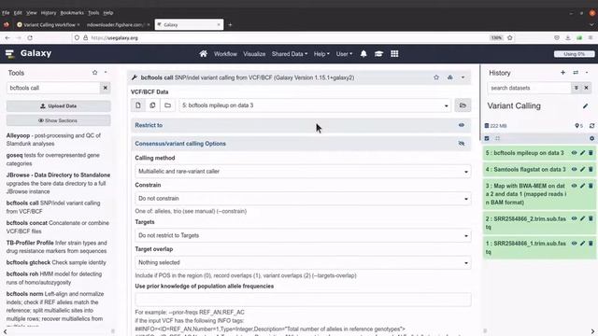View bcftools mpileup on data 3 eye icon

(x=574, y=153)
